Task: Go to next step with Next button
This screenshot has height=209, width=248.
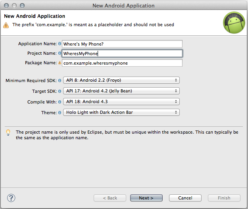Action: [146, 198]
